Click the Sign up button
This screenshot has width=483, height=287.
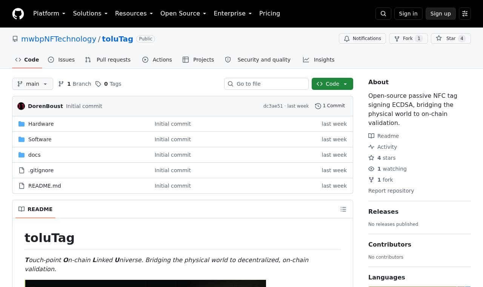(x=440, y=14)
